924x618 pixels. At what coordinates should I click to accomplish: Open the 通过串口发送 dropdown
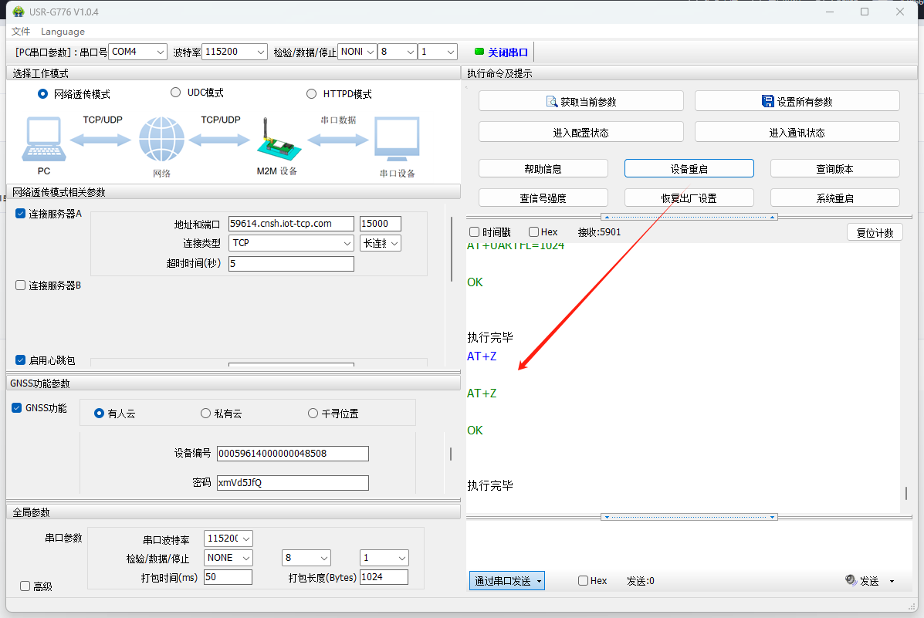coord(507,581)
